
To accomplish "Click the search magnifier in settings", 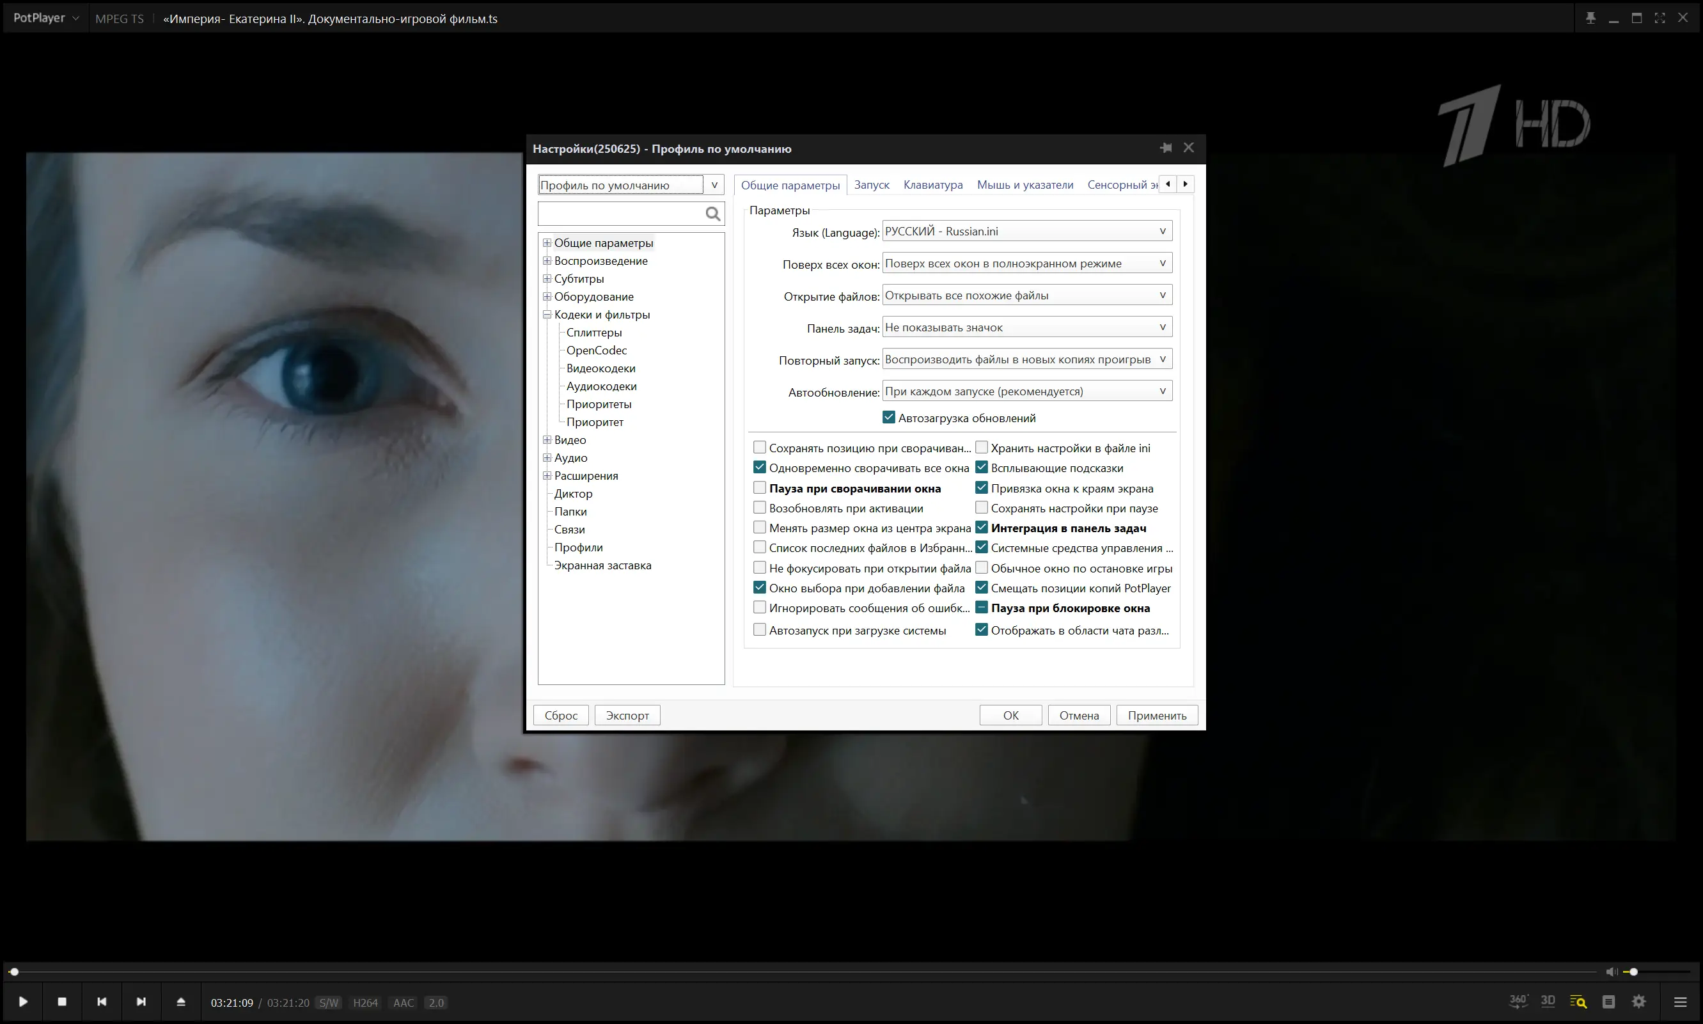I will (x=712, y=214).
